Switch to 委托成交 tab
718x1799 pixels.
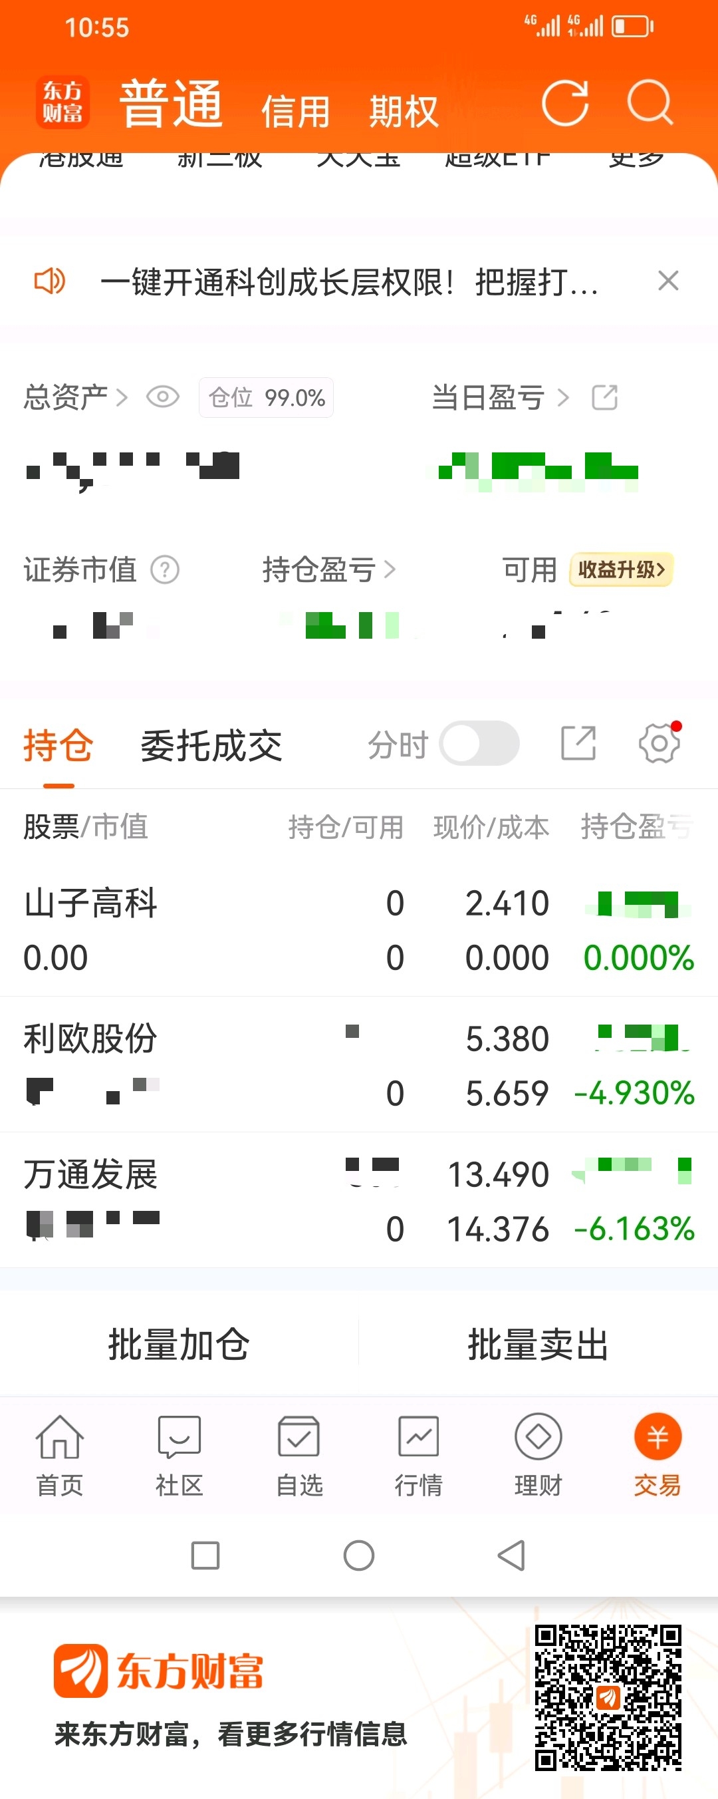(211, 746)
